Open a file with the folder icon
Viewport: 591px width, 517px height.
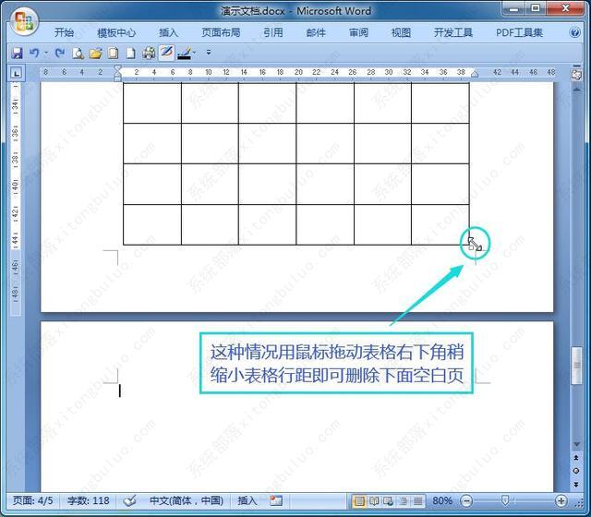pyautogui.click(x=96, y=54)
